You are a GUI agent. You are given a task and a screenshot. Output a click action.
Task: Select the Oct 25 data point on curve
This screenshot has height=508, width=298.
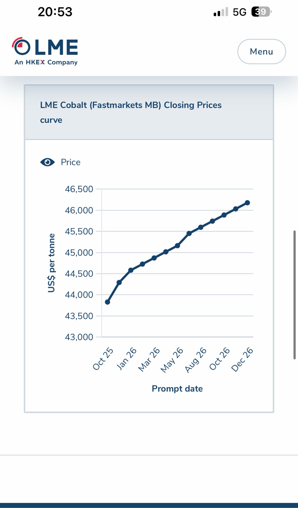[x=107, y=302]
